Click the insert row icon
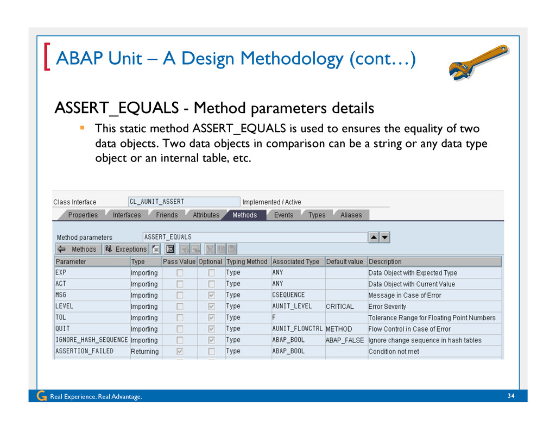The width and height of the screenshot is (556, 430). (x=185, y=250)
